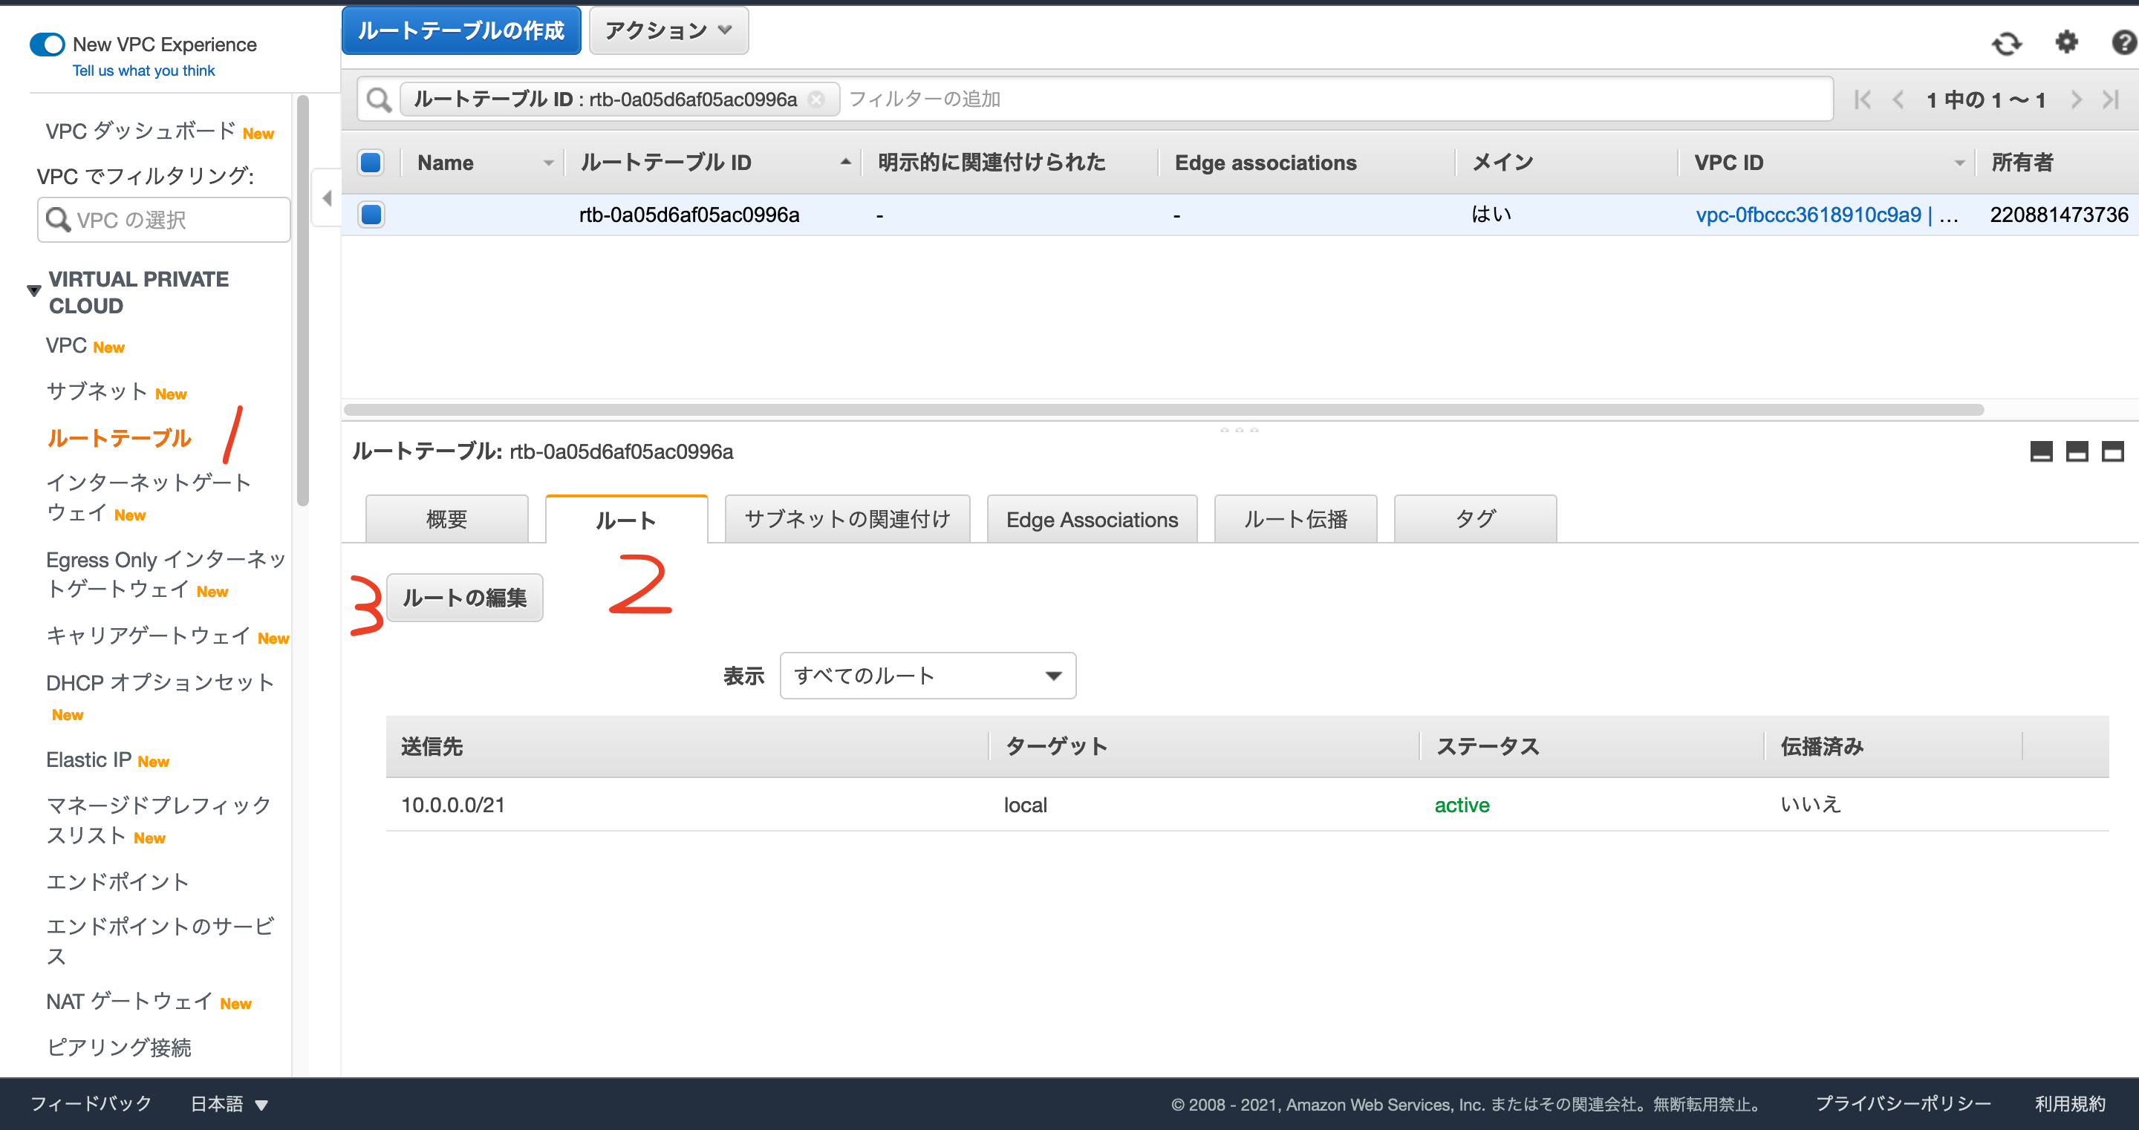Go to the next page arrow

[2076, 99]
